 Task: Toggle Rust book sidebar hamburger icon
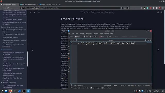coord(31,12)
